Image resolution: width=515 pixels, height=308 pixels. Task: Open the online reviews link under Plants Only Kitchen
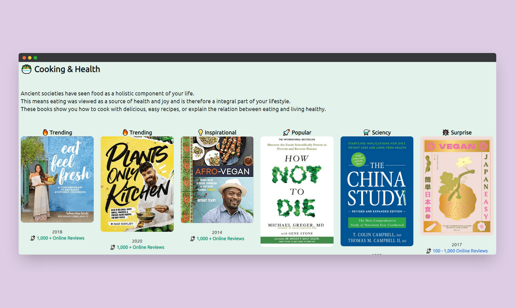139,247
